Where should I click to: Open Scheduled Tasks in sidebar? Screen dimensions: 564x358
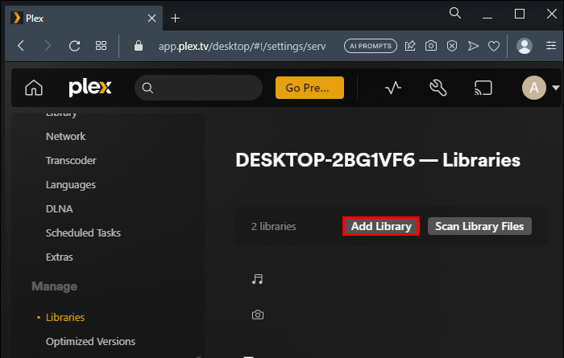83,233
